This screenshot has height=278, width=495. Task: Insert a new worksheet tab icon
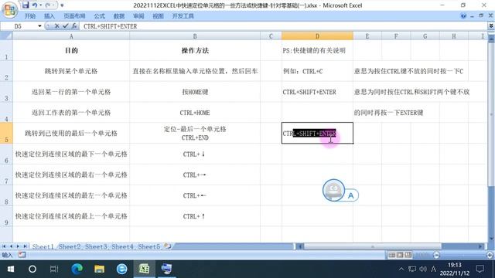click(167, 246)
